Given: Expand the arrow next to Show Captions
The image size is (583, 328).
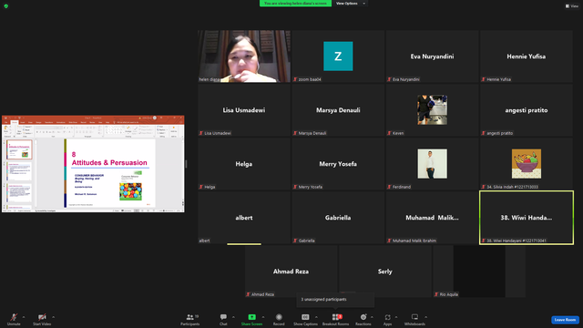Looking at the screenshot, I should [x=316, y=317].
